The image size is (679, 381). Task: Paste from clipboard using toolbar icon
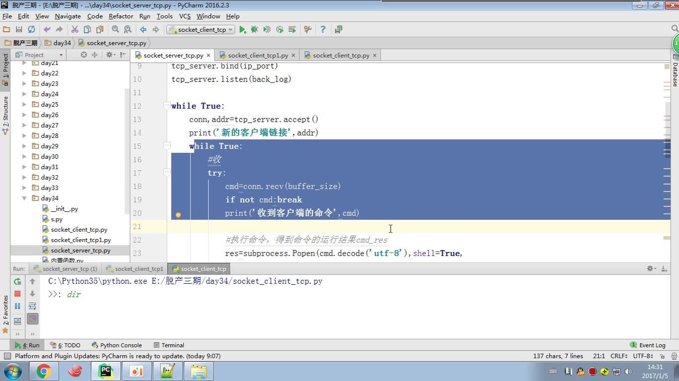(x=100, y=29)
